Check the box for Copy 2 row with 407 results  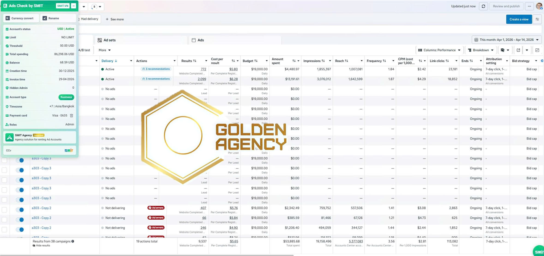click(4, 210)
